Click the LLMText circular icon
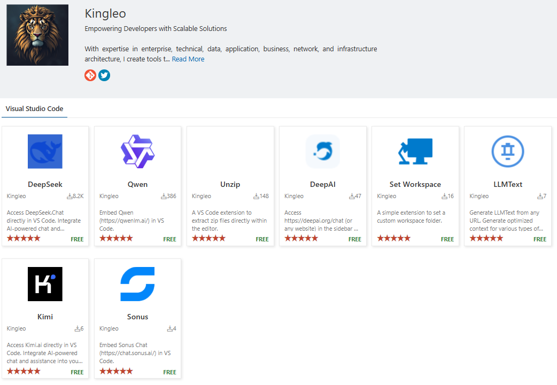This screenshot has width=557, height=385. 508,152
